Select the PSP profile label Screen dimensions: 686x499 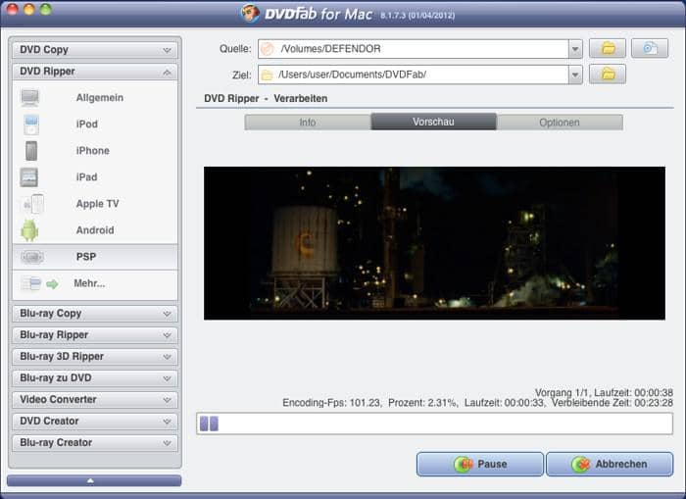(86, 257)
